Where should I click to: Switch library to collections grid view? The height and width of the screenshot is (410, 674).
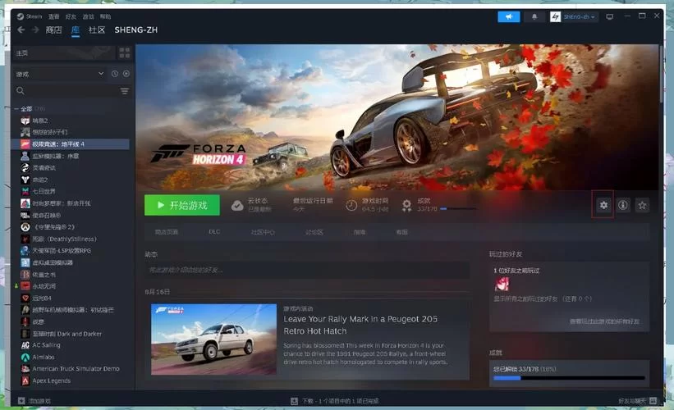[x=125, y=52]
